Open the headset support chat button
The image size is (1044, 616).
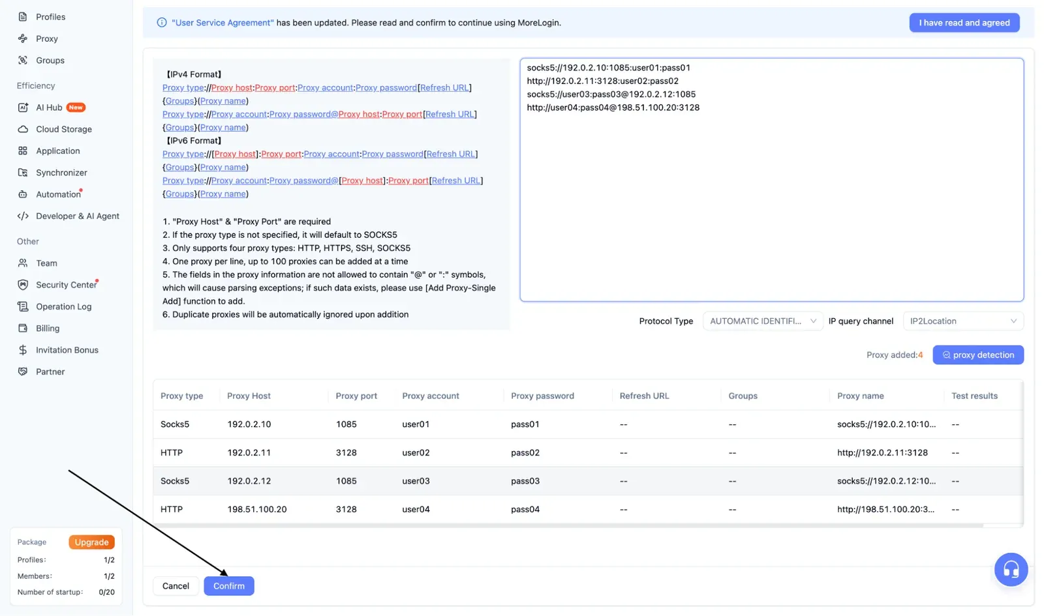pyautogui.click(x=1011, y=570)
